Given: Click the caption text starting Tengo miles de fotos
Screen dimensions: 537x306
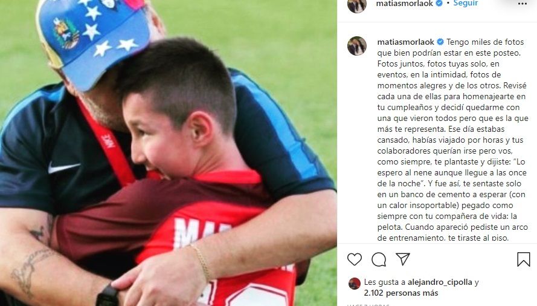Looking at the screenshot, I should pos(453,140).
